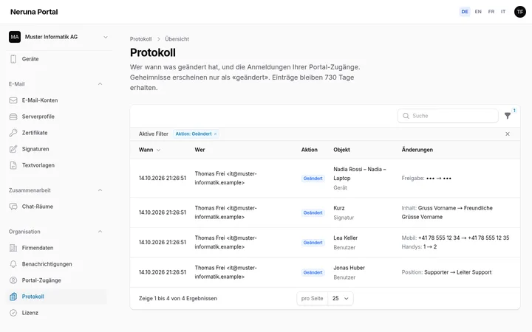Open Chat-Räume

[57, 207]
